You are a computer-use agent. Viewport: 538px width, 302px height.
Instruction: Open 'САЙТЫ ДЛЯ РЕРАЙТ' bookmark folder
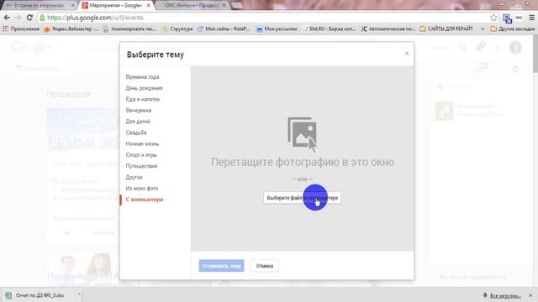(x=446, y=29)
